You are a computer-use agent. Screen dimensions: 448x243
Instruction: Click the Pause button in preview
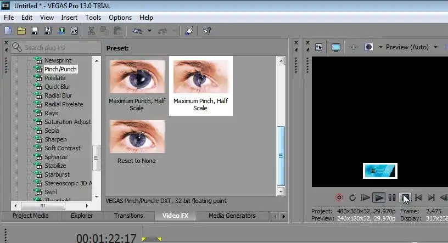click(391, 197)
